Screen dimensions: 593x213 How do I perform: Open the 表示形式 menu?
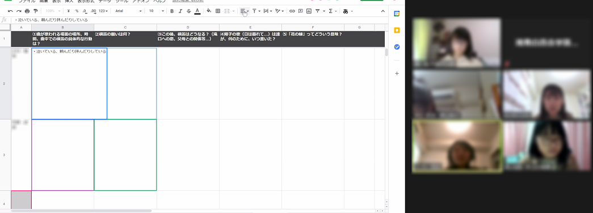86,1
